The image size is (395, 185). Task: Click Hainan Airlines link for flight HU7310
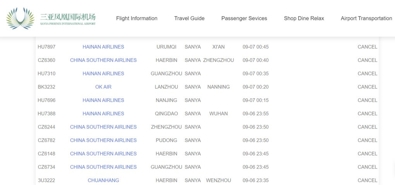point(103,74)
